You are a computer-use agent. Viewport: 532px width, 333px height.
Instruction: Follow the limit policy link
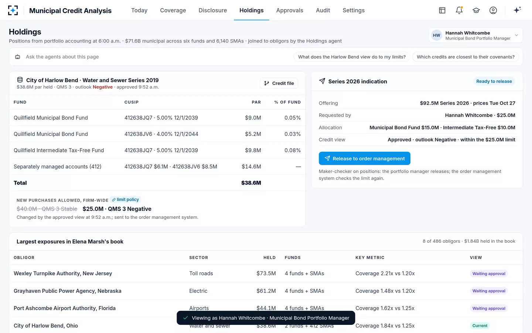[x=126, y=200]
